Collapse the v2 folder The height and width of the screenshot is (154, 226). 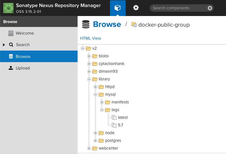click(83, 48)
